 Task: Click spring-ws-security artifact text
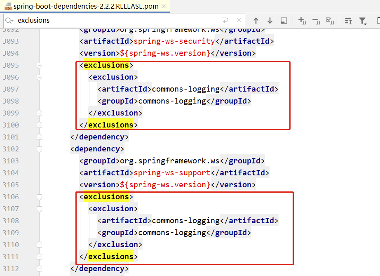[x=174, y=41]
